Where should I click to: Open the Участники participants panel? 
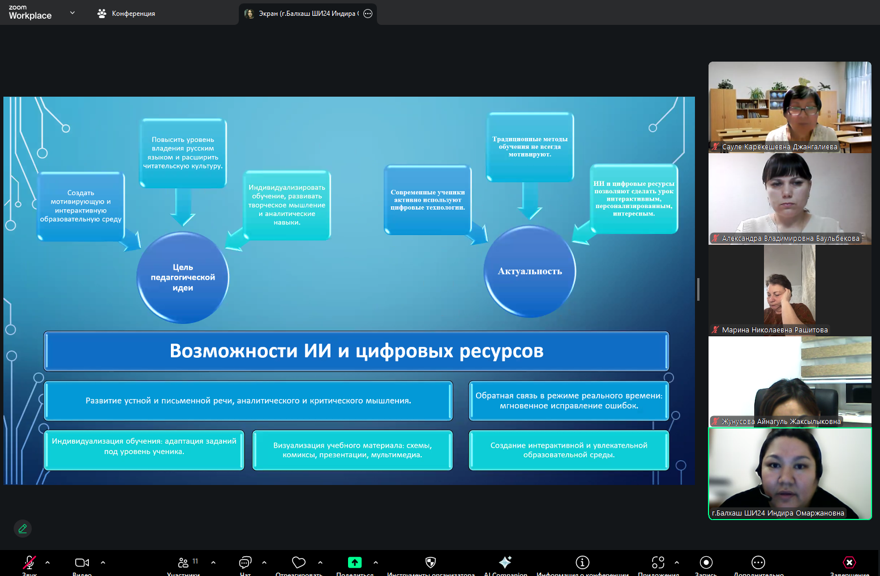tap(183, 562)
